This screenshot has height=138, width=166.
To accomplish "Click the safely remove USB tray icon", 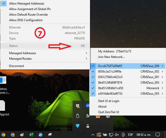I will coord(78,116).
